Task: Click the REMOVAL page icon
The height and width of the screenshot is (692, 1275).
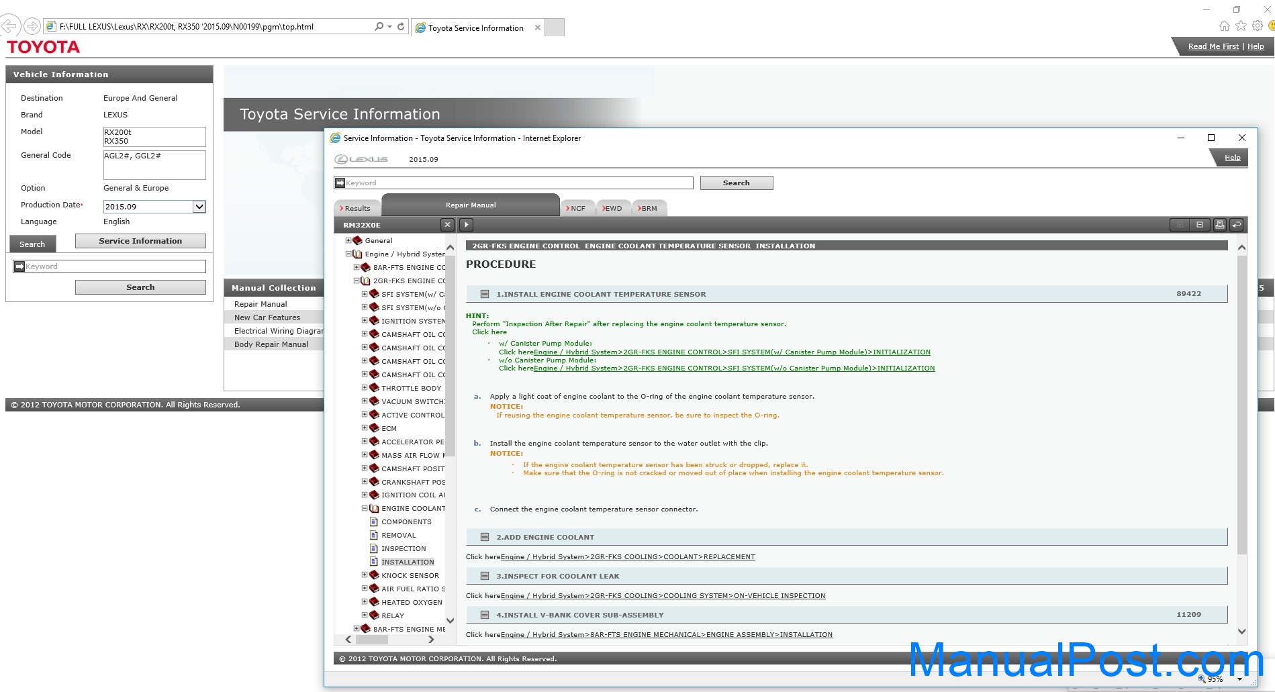Action: 374,535
